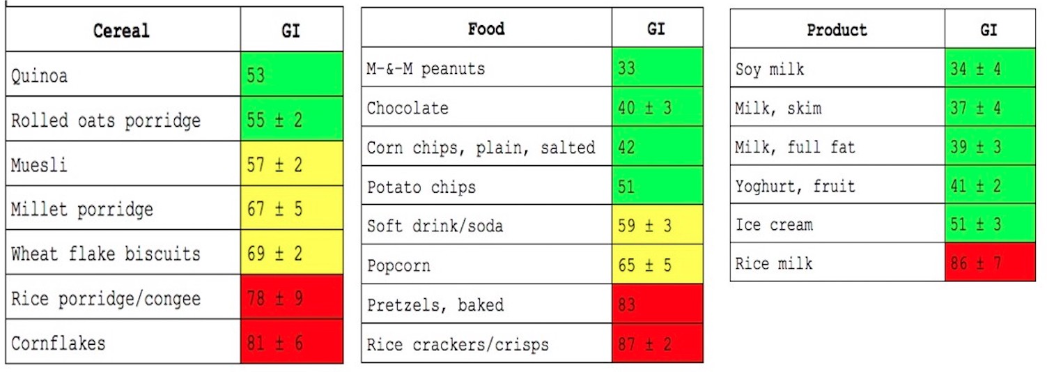Click the Cereal column header
This screenshot has width=1047, height=372.
pyautogui.click(x=122, y=31)
